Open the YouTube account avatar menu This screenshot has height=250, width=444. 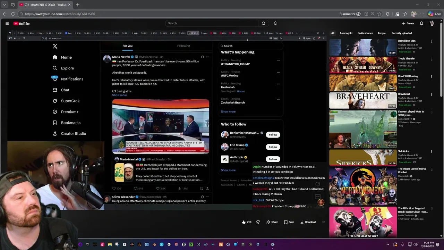[432, 23]
